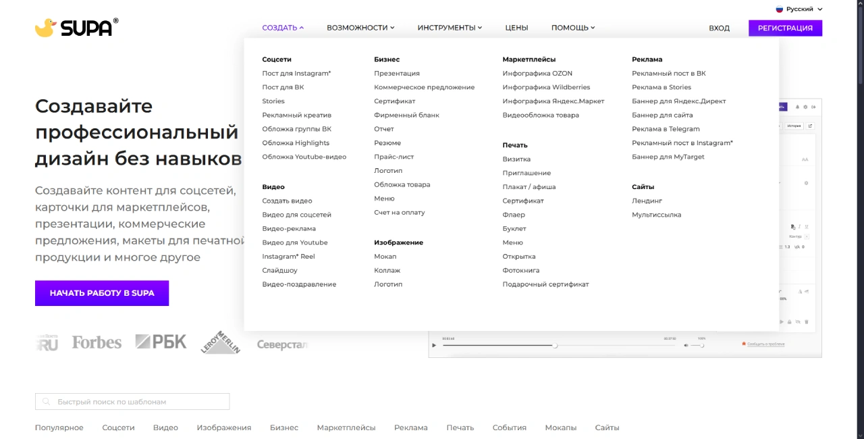
Task: Click the search magnifier icon
Action: (x=47, y=402)
